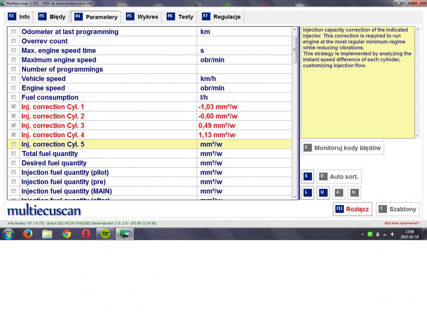Open Opera from the taskbar

[x=86, y=234]
